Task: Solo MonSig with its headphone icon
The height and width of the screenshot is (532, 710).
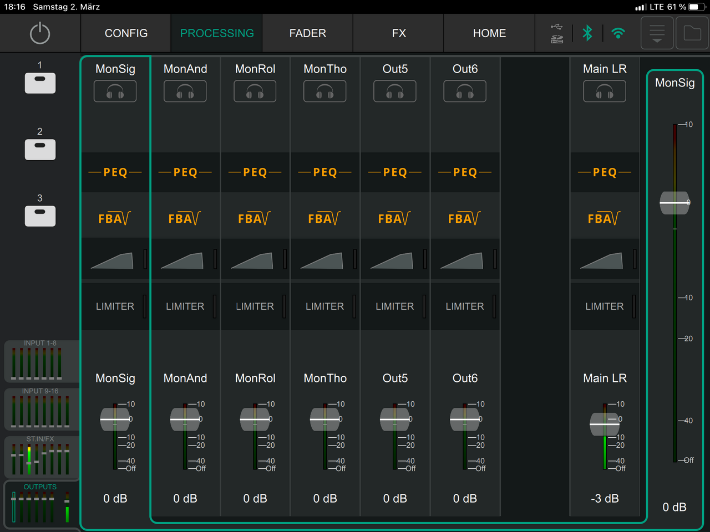Action: [115, 91]
